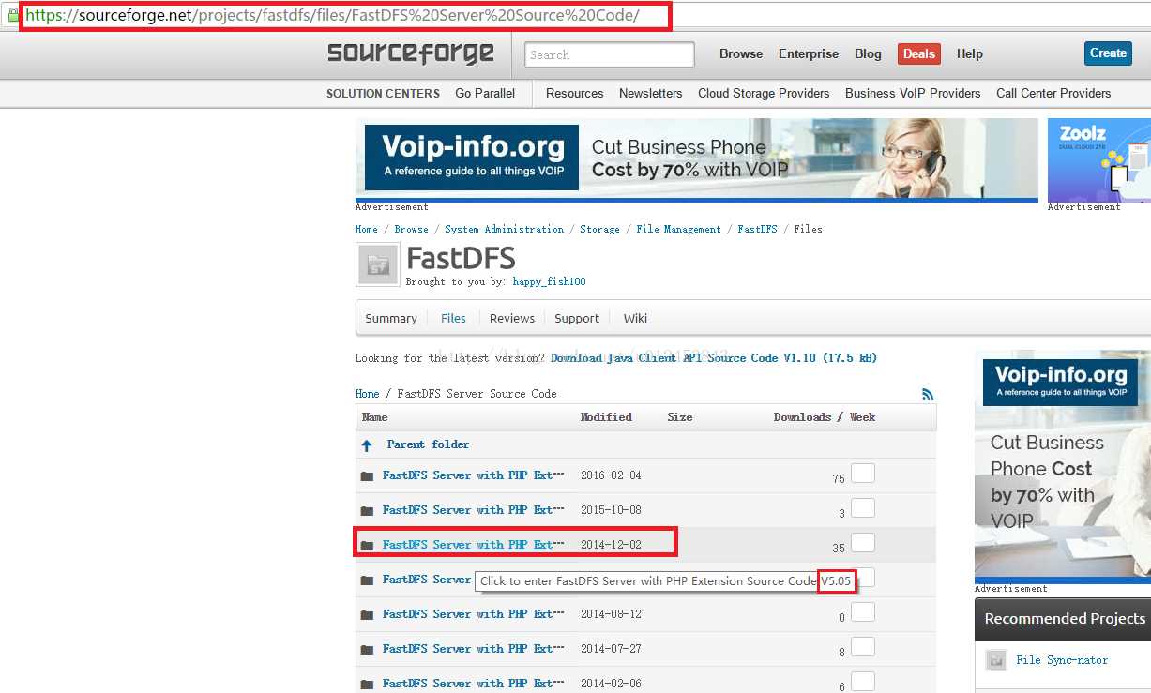The image size is (1151, 693).
Task: Click folder icon of the 2015-10-08 row
Action: (367, 511)
